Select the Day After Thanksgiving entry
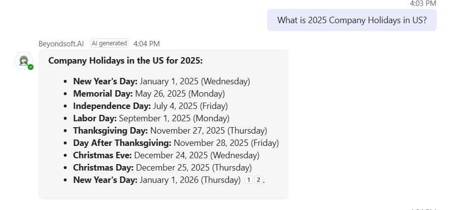Screen dimensions: 456x210 (176, 143)
